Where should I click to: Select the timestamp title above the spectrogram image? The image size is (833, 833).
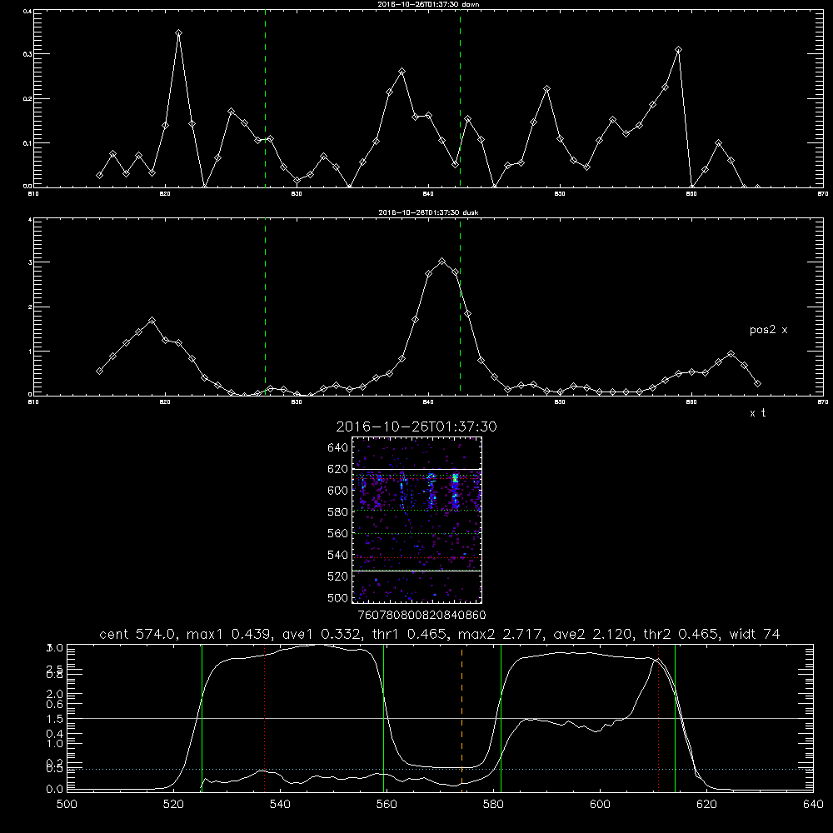[x=416, y=426]
